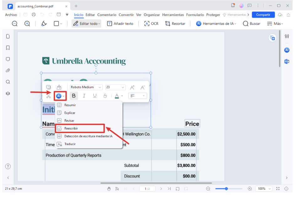Viewport: 296px width, 200px height.
Task: Open the layers panel icon
Action: [x=8, y=93]
